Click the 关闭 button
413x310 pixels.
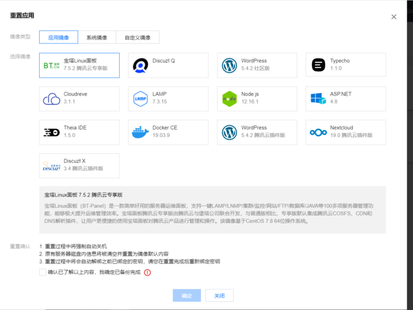220,296
